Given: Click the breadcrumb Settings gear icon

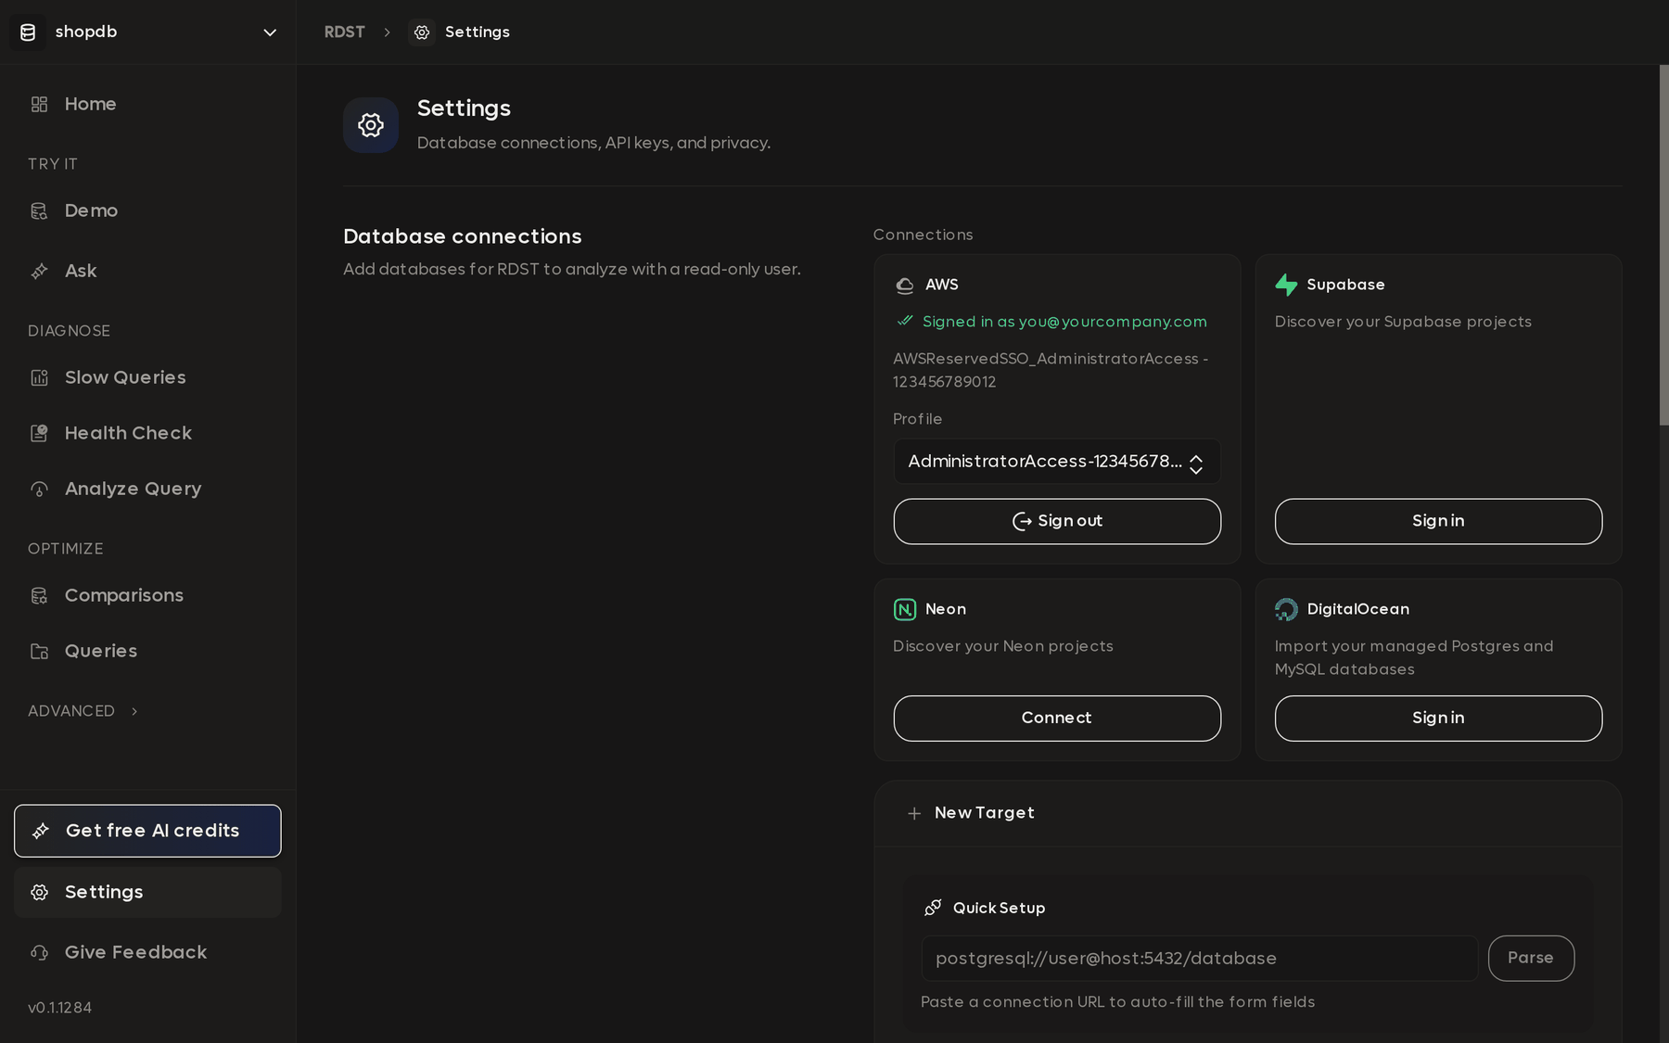Looking at the screenshot, I should [422, 32].
